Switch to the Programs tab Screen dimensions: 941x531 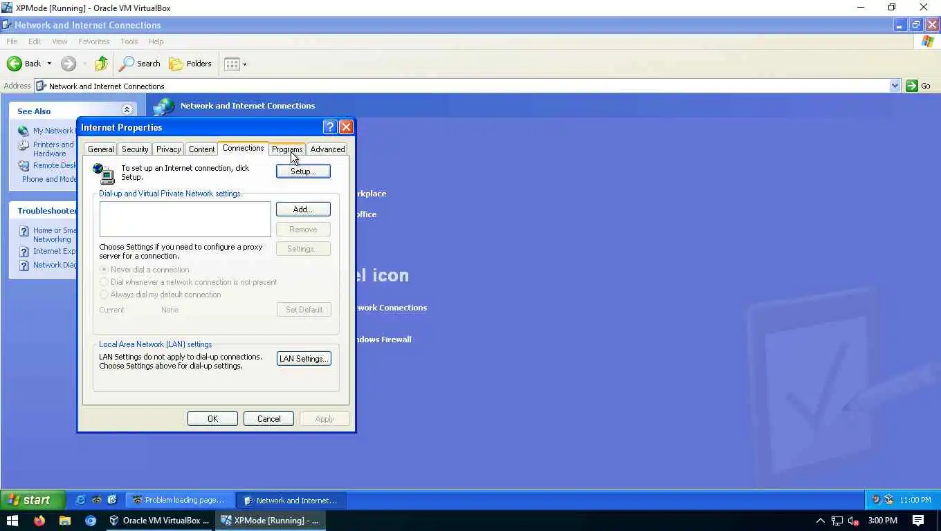click(x=287, y=149)
